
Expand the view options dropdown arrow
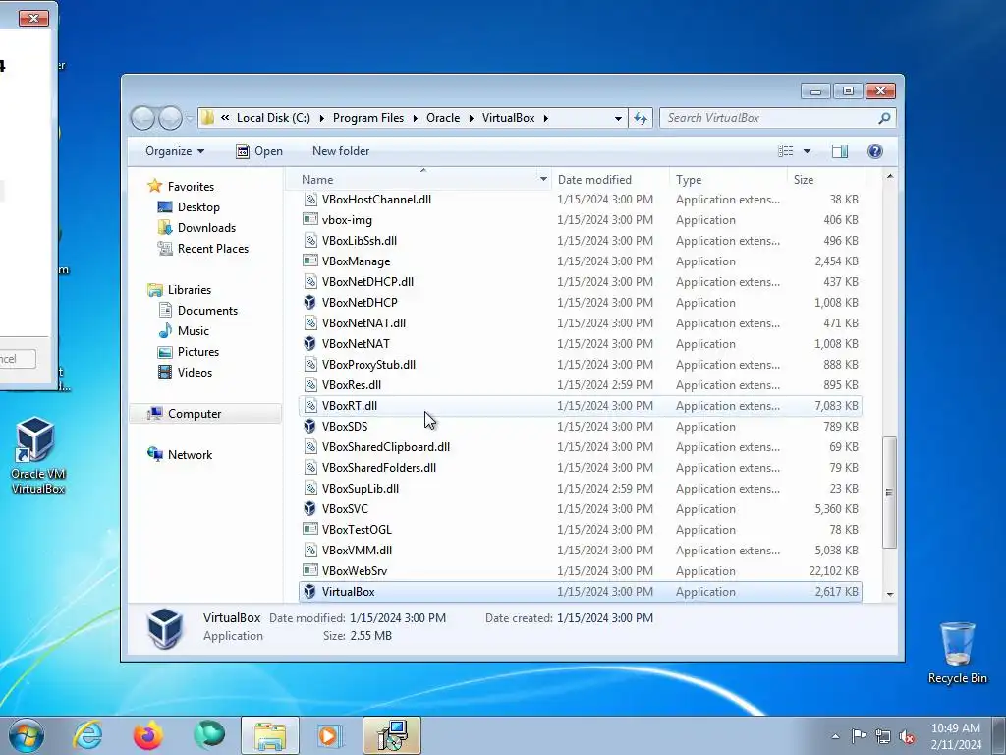coord(808,150)
